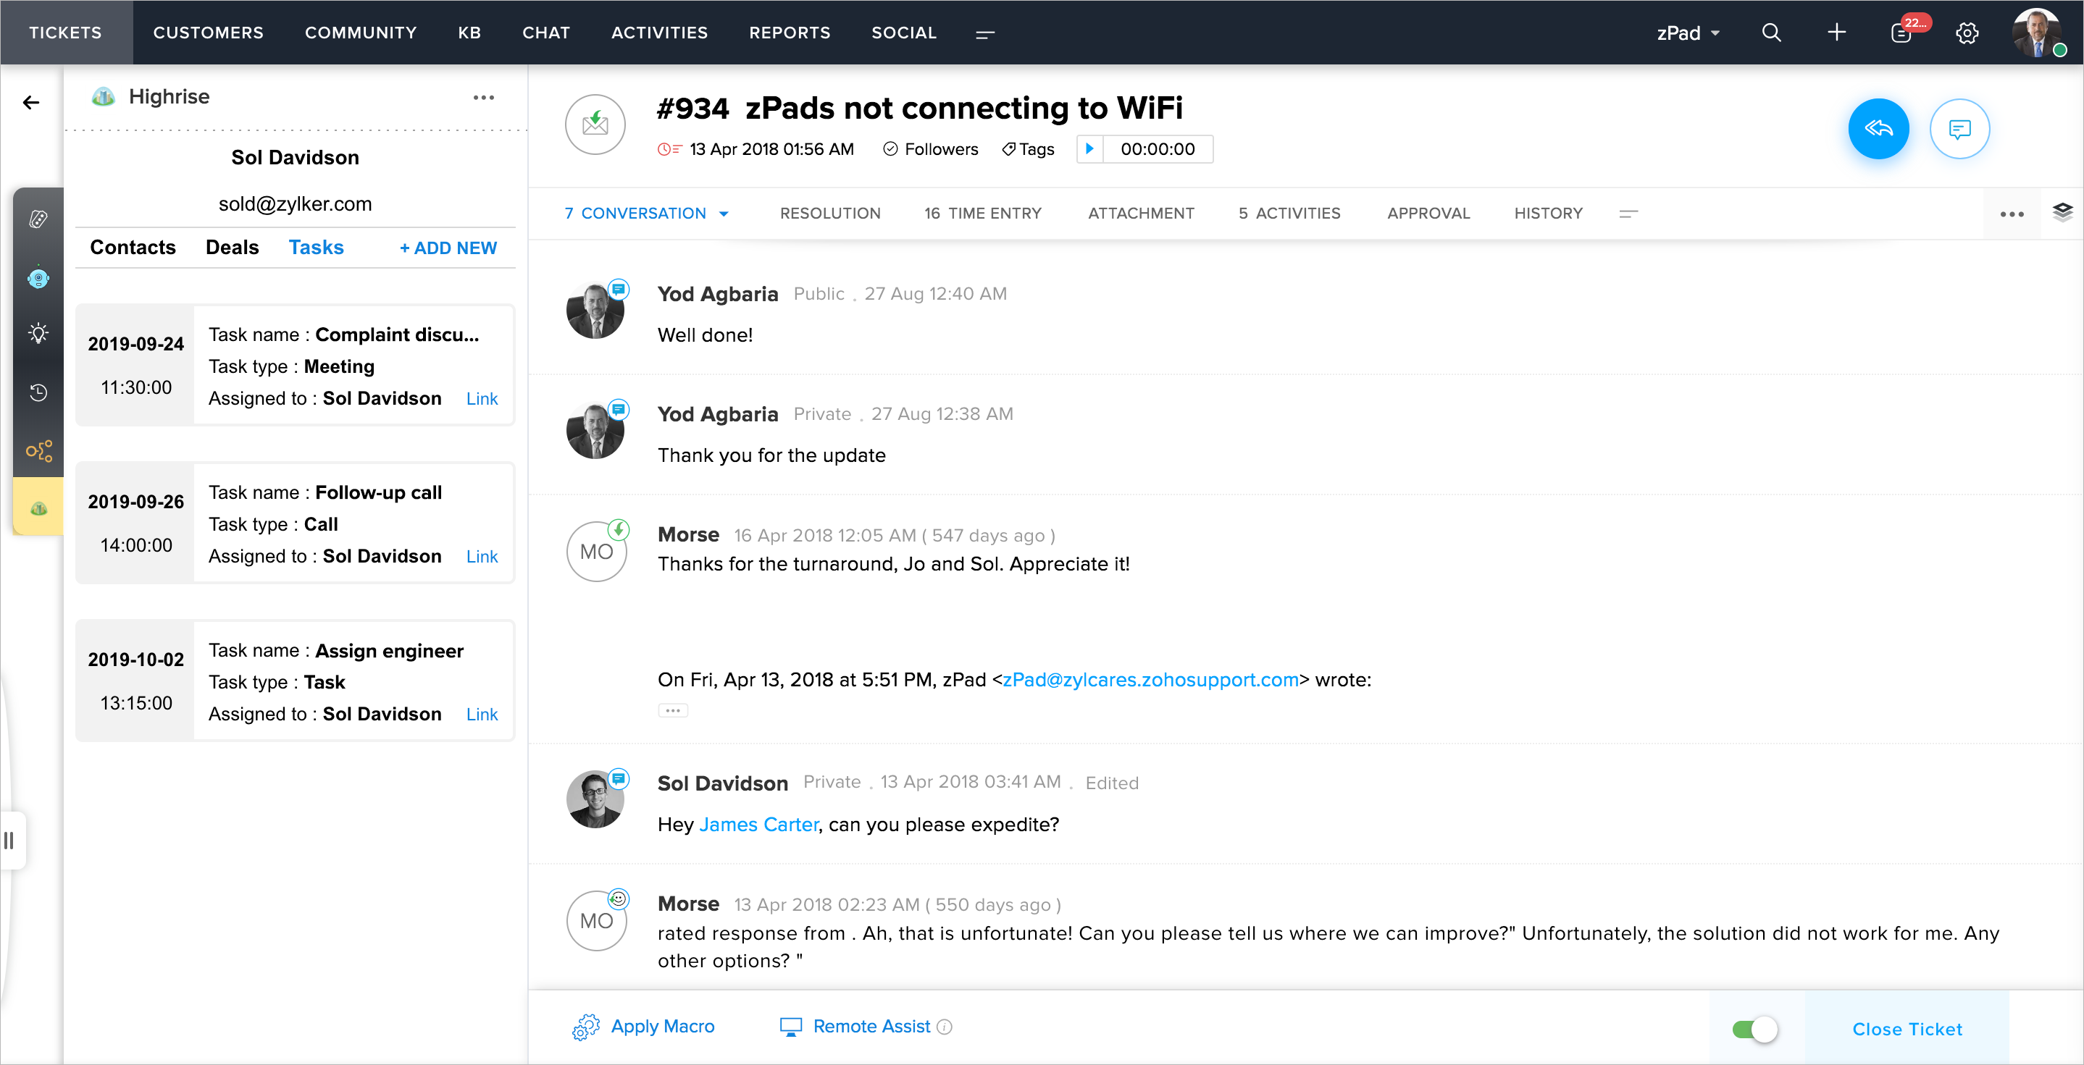Image resolution: width=2084 pixels, height=1065 pixels.
Task: Expand the zPad department dropdown
Action: click(x=1688, y=33)
